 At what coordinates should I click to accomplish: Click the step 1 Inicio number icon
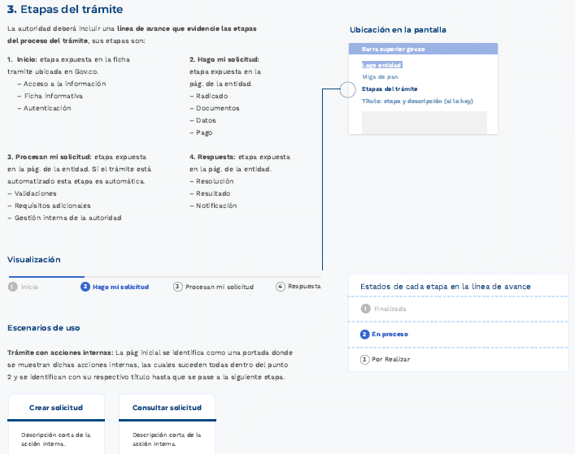12,287
